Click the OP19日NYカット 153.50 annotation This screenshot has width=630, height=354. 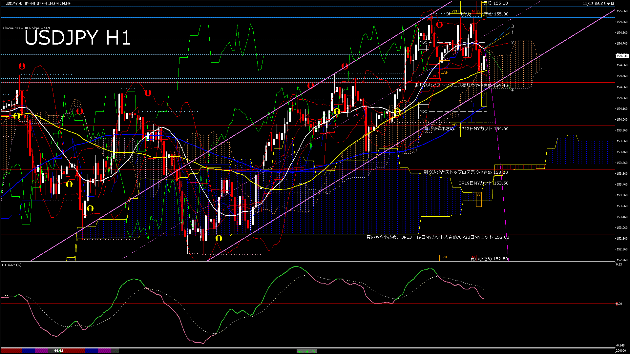482,183
